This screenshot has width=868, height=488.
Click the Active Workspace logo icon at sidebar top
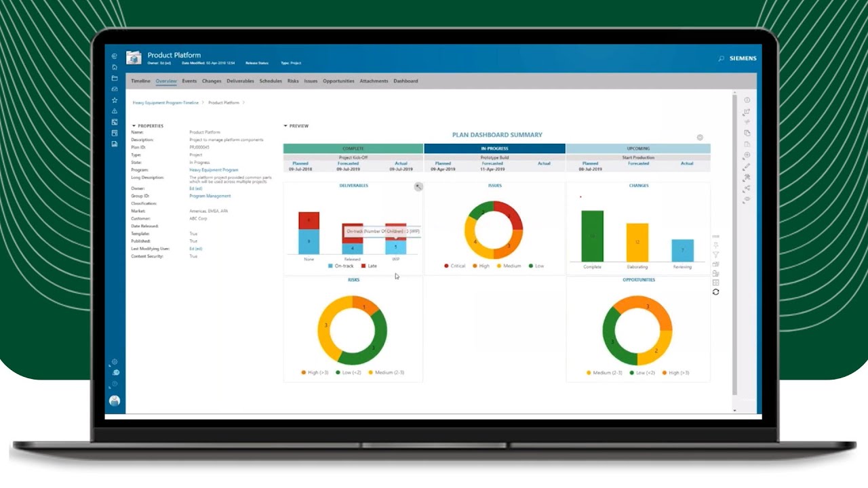[115, 56]
